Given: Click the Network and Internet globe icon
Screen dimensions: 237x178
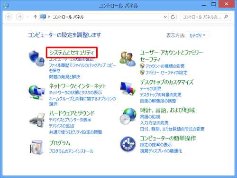Looking at the screenshot, I should 36,93.
